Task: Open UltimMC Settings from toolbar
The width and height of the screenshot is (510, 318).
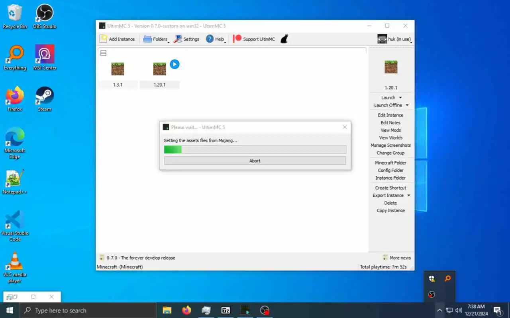Action: click(x=186, y=39)
